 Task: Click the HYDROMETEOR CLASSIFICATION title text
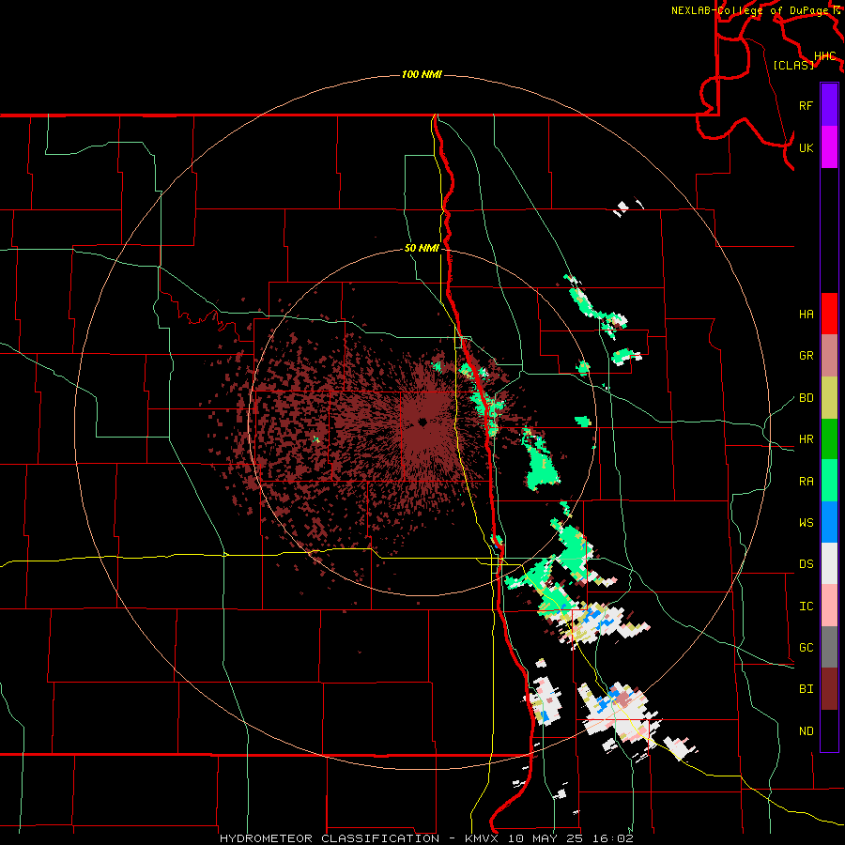pyautogui.click(x=330, y=838)
